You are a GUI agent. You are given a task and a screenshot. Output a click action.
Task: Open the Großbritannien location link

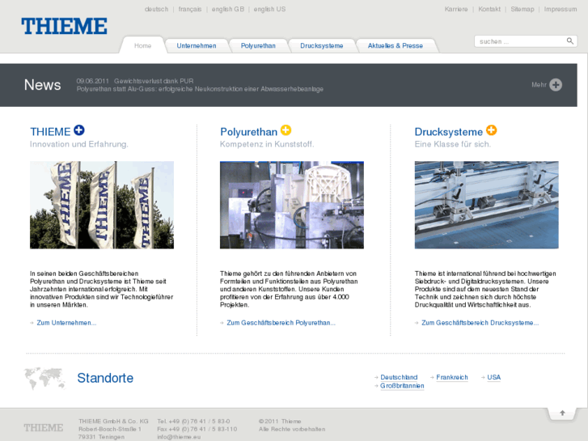(x=402, y=386)
